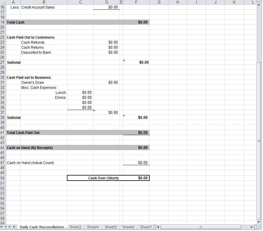Click Actual Count $0.00 value
263x231 pixels.
[143, 163]
